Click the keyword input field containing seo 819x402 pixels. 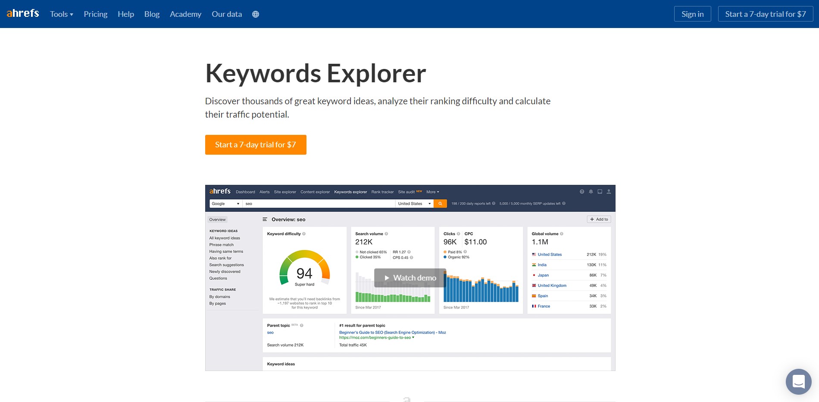coord(318,203)
